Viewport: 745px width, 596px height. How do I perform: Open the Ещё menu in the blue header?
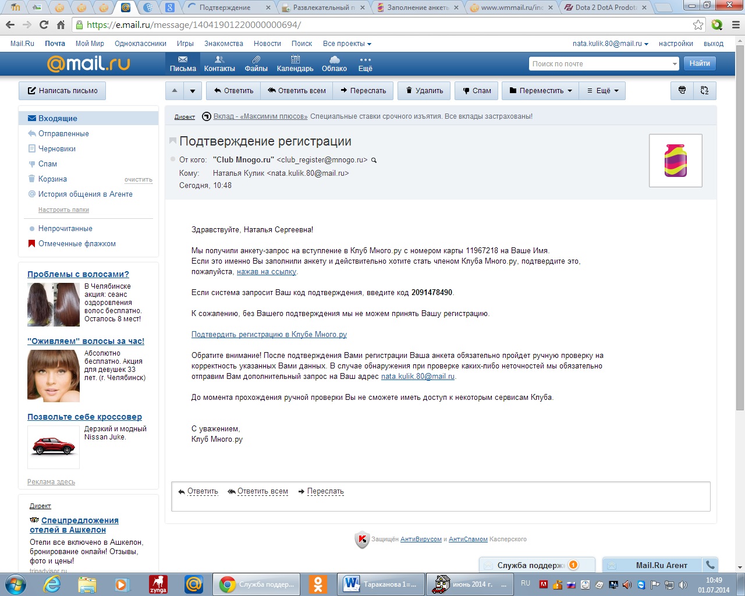(x=365, y=63)
